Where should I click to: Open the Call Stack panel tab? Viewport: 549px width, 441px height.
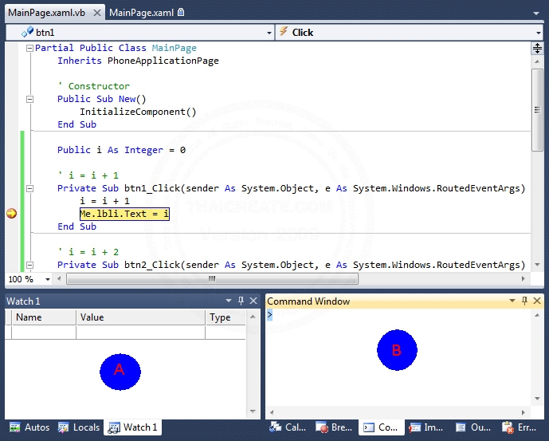(x=287, y=427)
